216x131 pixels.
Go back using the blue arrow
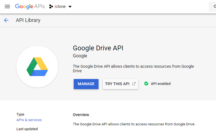point(6,20)
